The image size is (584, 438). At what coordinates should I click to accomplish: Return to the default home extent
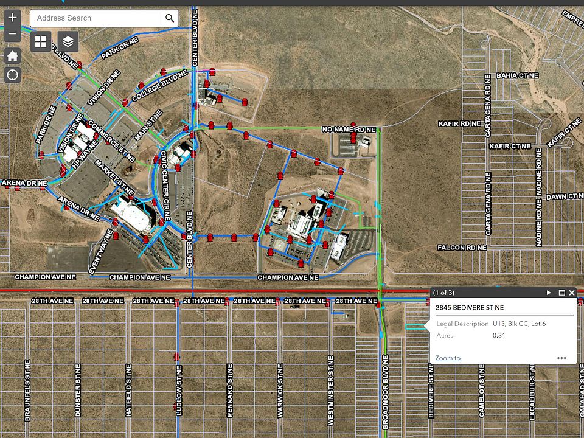point(13,57)
